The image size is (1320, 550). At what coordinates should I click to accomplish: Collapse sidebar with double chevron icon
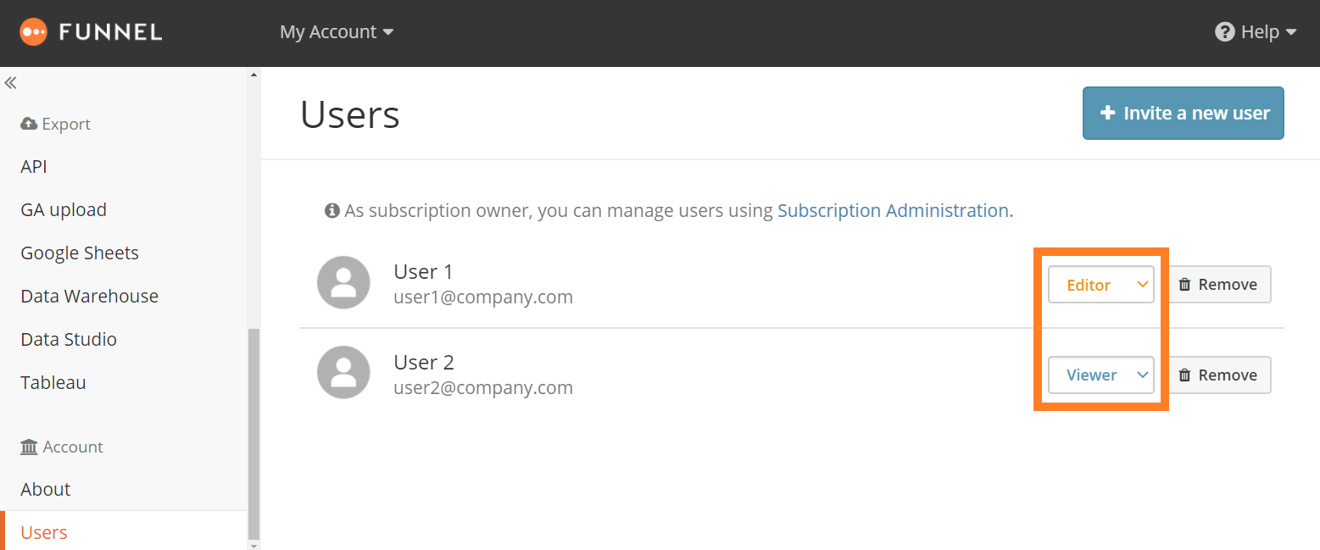tap(11, 83)
